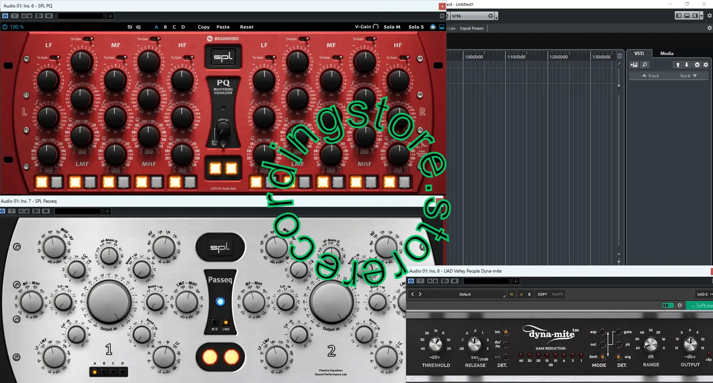Click the undo arrow in SPL PQ toolbar

click(x=130, y=27)
